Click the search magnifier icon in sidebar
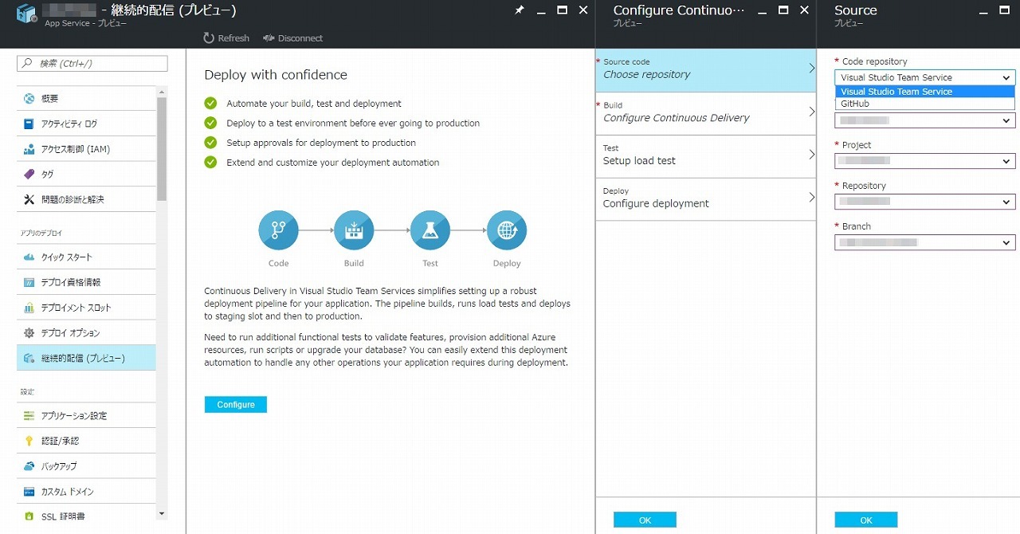Image resolution: width=1020 pixels, height=534 pixels. [x=28, y=64]
